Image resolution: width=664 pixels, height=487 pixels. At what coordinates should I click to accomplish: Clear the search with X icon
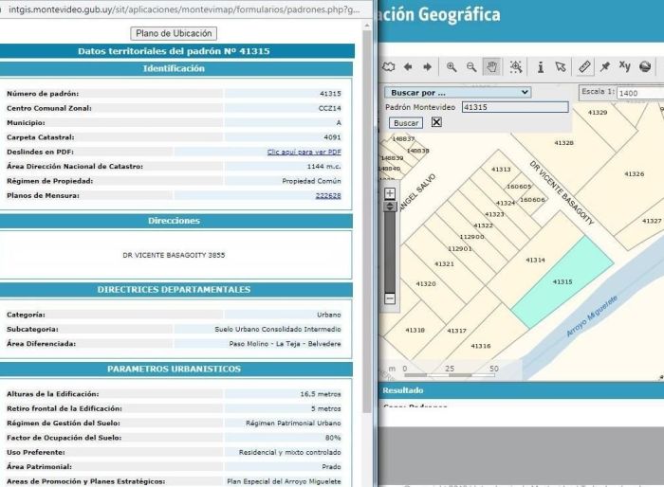click(436, 122)
